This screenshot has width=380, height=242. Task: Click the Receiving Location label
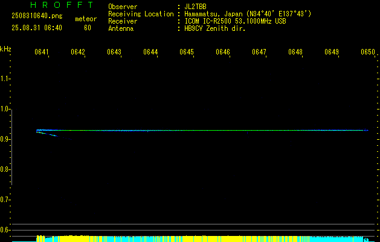pos(141,14)
